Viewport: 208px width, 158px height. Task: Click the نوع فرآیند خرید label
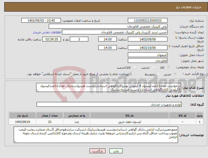pos(193,74)
